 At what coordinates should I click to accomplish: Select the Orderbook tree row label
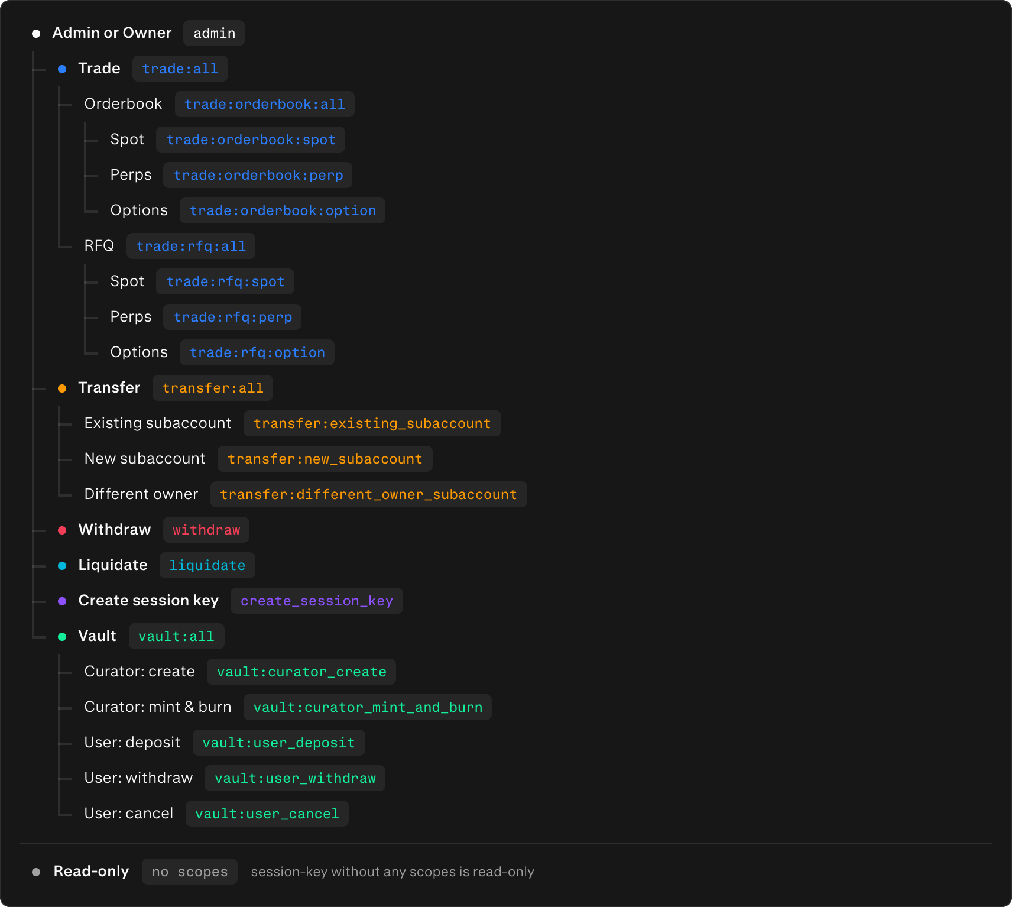(x=123, y=104)
